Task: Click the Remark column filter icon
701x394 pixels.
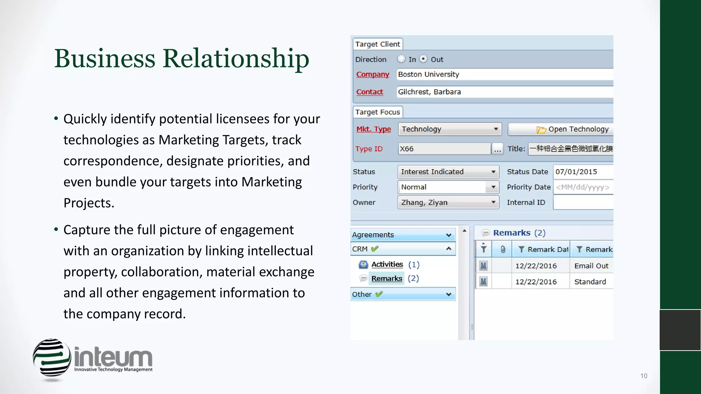Action: (579, 250)
